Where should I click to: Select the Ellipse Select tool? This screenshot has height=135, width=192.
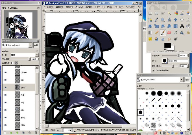pos(156,13)
